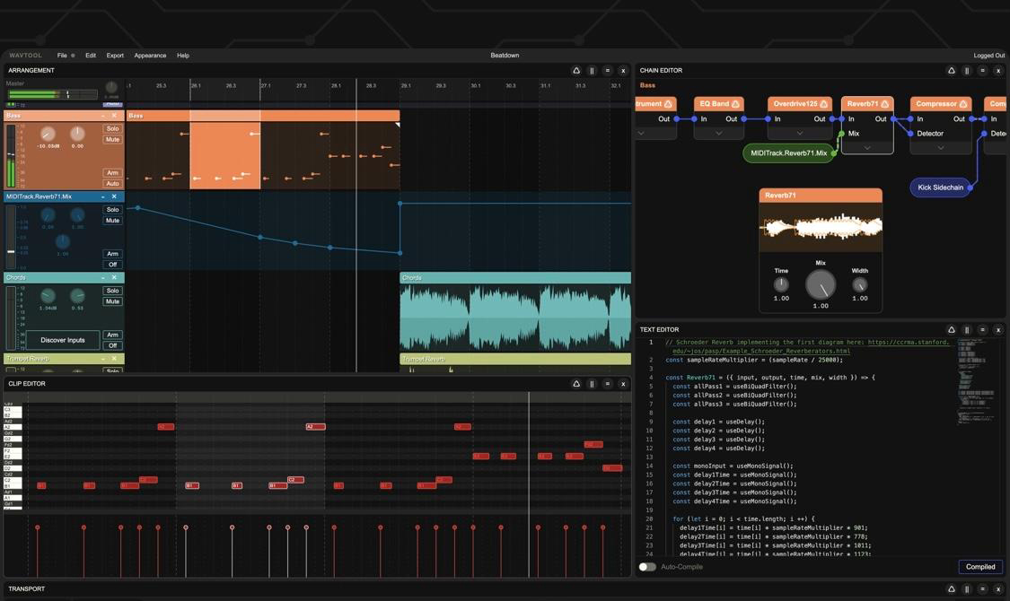Collapse the MIDITrack.Reverb71.Mix track with minus
Viewport: 1010px width, 601px height.
(103, 196)
